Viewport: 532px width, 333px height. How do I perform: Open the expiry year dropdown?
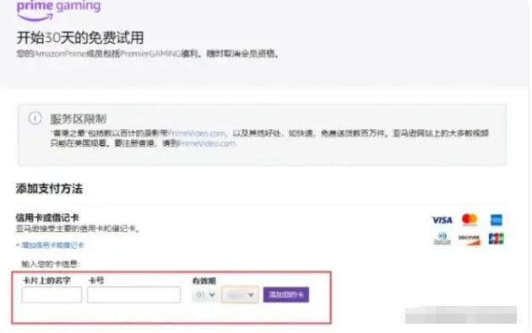coord(240,295)
